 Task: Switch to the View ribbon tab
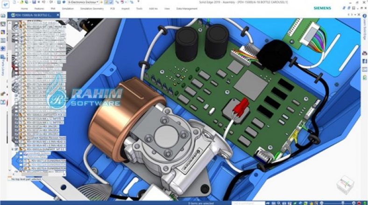click(x=167, y=9)
